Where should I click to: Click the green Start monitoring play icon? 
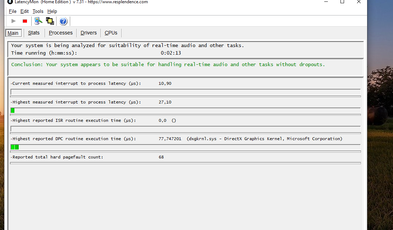click(14, 21)
